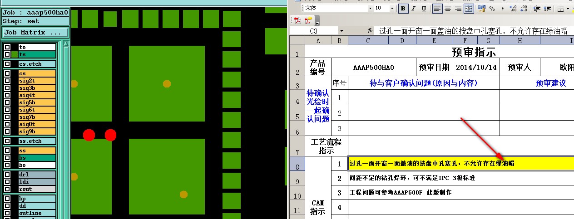Apply right text alignment
574x219 pixels.
458,8
